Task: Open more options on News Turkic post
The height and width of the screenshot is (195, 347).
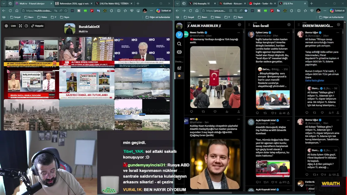Action: [239, 32]
